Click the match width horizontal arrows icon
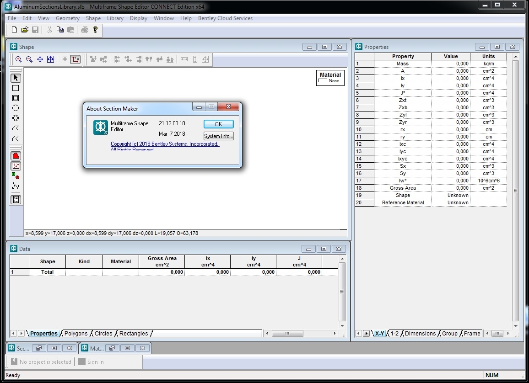Viewport: 529px width, 383px height. pos(184,59)
